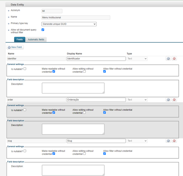Viewport: 183px width, 176px height.
Task: Edit the Slug display name input
Action: point(96,141)
